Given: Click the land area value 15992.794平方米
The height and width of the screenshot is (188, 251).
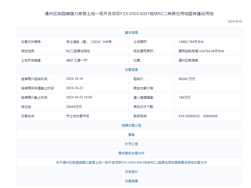Looking at the screenshot, I should 191,42.
